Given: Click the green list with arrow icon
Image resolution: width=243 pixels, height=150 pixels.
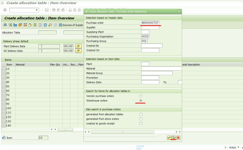Looking at the screenshot, I should pos(35,25).
